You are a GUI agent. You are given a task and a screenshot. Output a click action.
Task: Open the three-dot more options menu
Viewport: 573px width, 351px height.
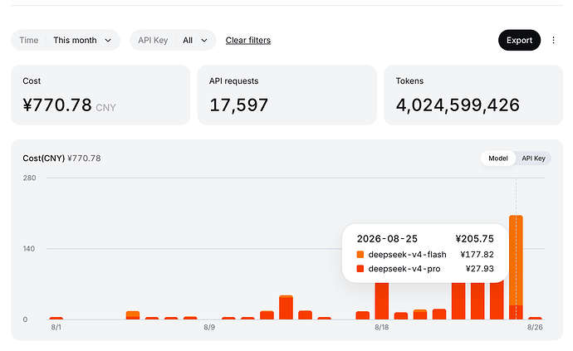[x=553, y=40]
